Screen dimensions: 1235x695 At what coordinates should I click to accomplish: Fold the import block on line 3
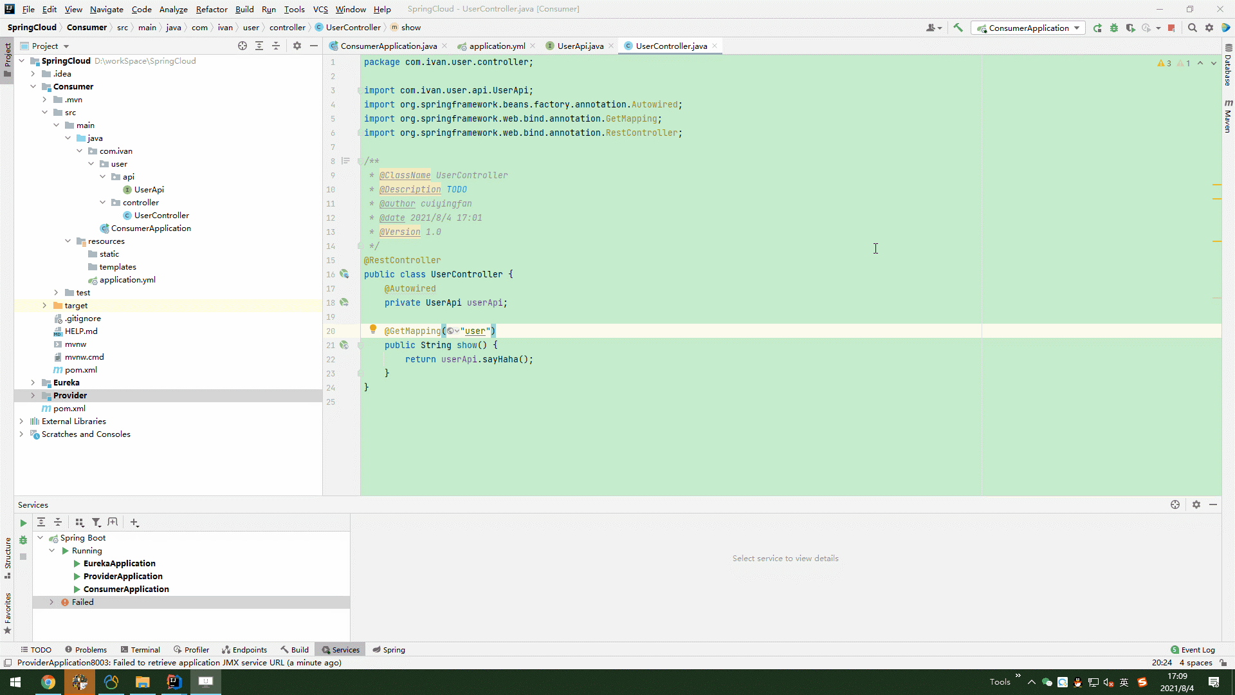pos(360,90)
